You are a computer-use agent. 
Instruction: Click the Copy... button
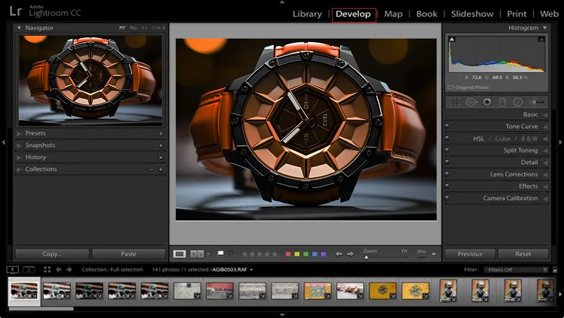[x=52, y=254]
